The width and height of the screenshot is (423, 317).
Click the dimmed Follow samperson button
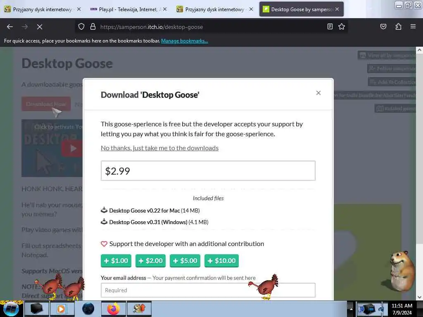coord(392,69)
